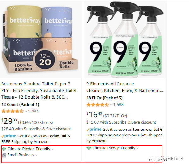The height and width of the screenshot is (167, 189).
Task: Click the star rating for 9 Elements cleaner
Action: 98,105
